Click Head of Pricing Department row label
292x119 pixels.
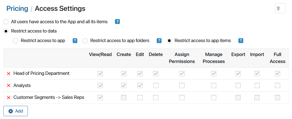[41, 73]
